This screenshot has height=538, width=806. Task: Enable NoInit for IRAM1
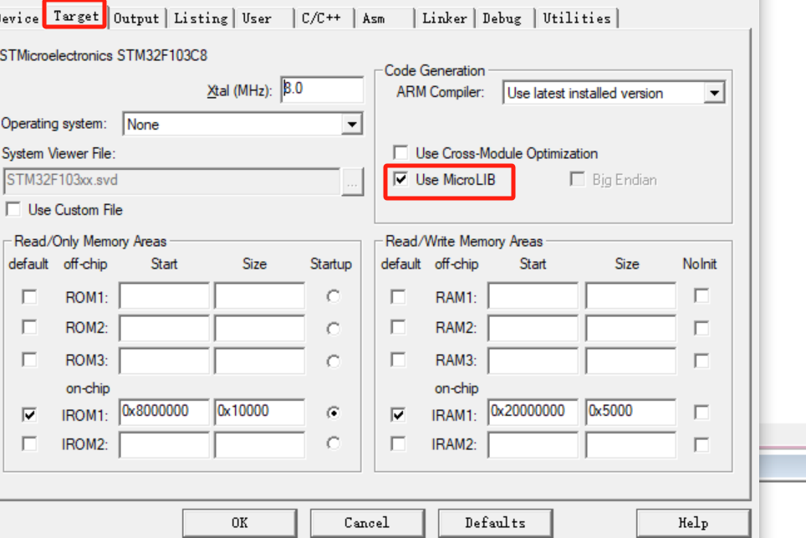point(701,412)
